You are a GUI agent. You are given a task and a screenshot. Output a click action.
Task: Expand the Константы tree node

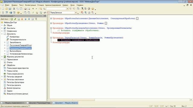tap(2, 28)
